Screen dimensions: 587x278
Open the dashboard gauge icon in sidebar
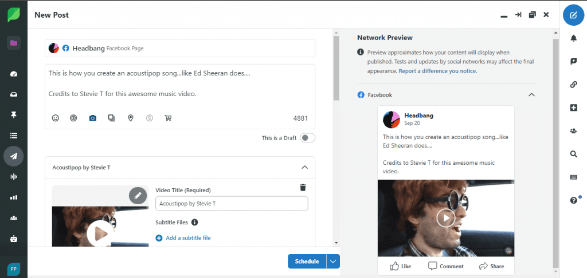coord(14,74)
